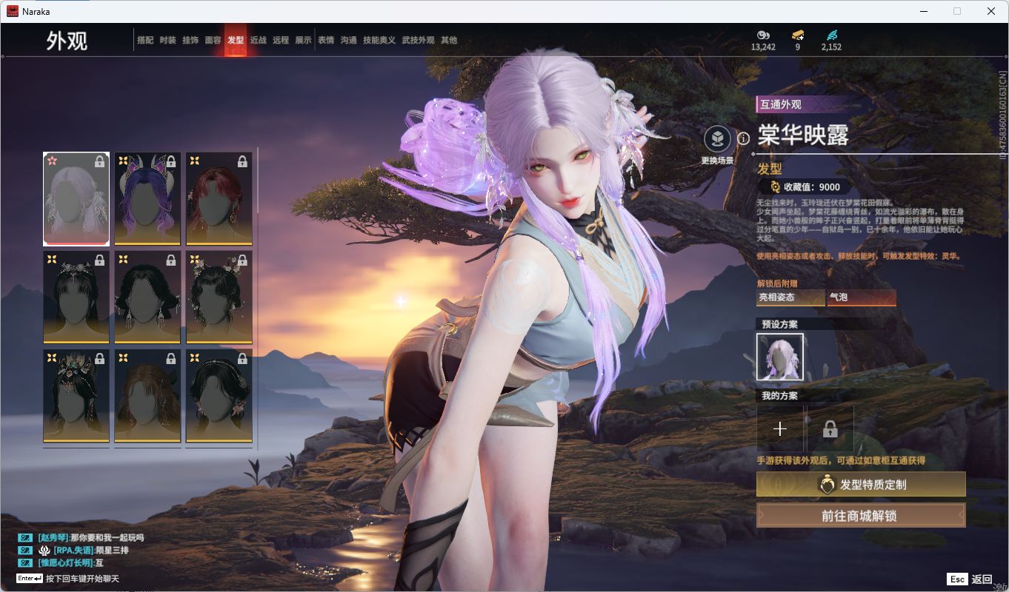Open the 更换场景 scene change icon
The height and width of the screenshot is (592, 1009).
pos(717,138)
